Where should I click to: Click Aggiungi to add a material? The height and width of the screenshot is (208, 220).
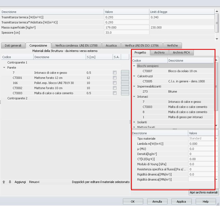point(20,182)
